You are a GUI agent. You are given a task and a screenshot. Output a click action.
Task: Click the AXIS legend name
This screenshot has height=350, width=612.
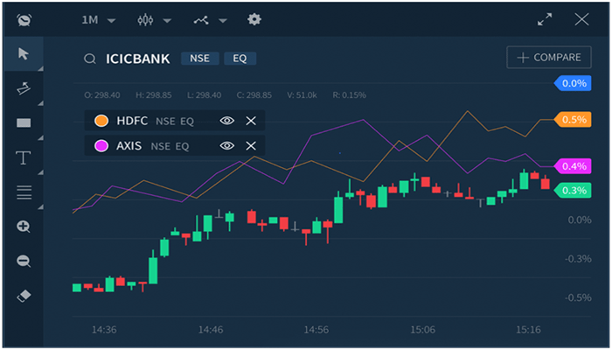129,146
